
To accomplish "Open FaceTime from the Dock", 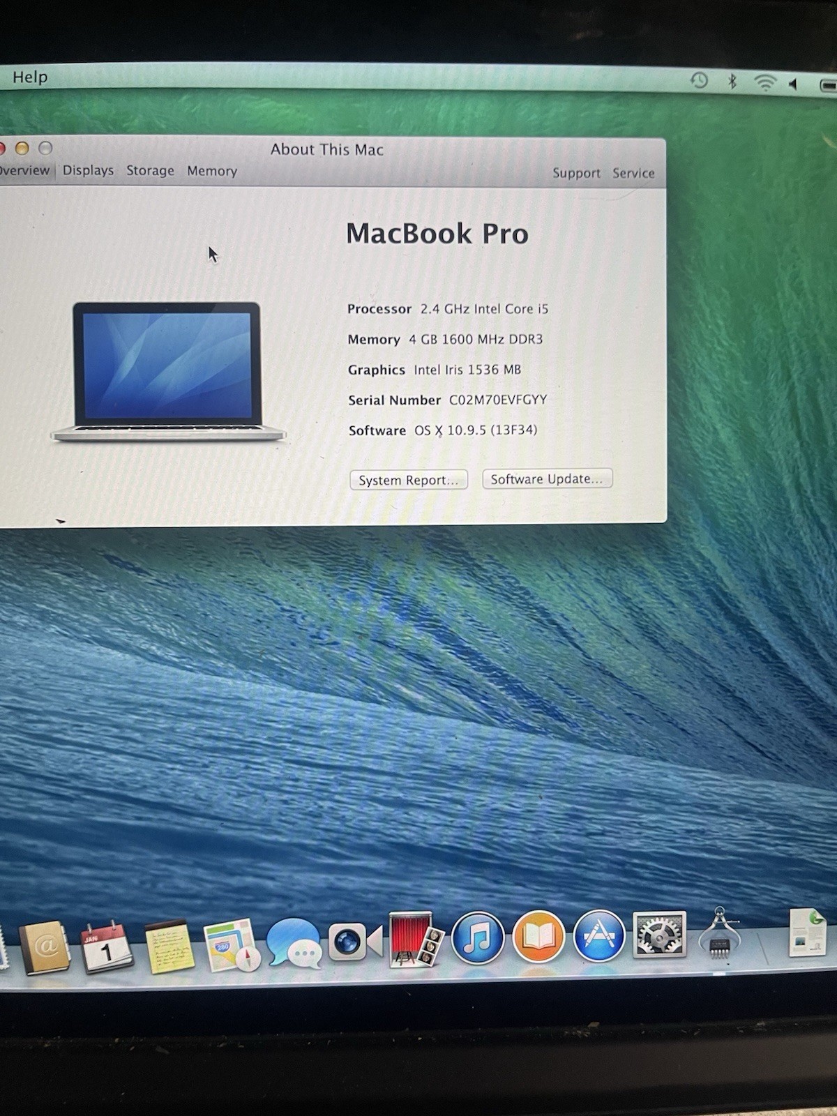I will [x=355, y=942].
